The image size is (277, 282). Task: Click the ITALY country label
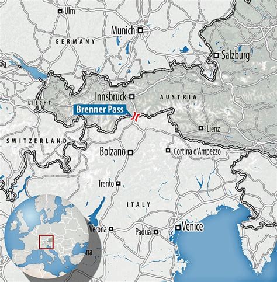point(138,204)
